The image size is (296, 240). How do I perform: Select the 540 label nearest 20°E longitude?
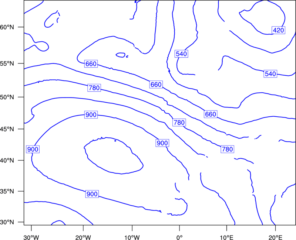coord(270,74)
